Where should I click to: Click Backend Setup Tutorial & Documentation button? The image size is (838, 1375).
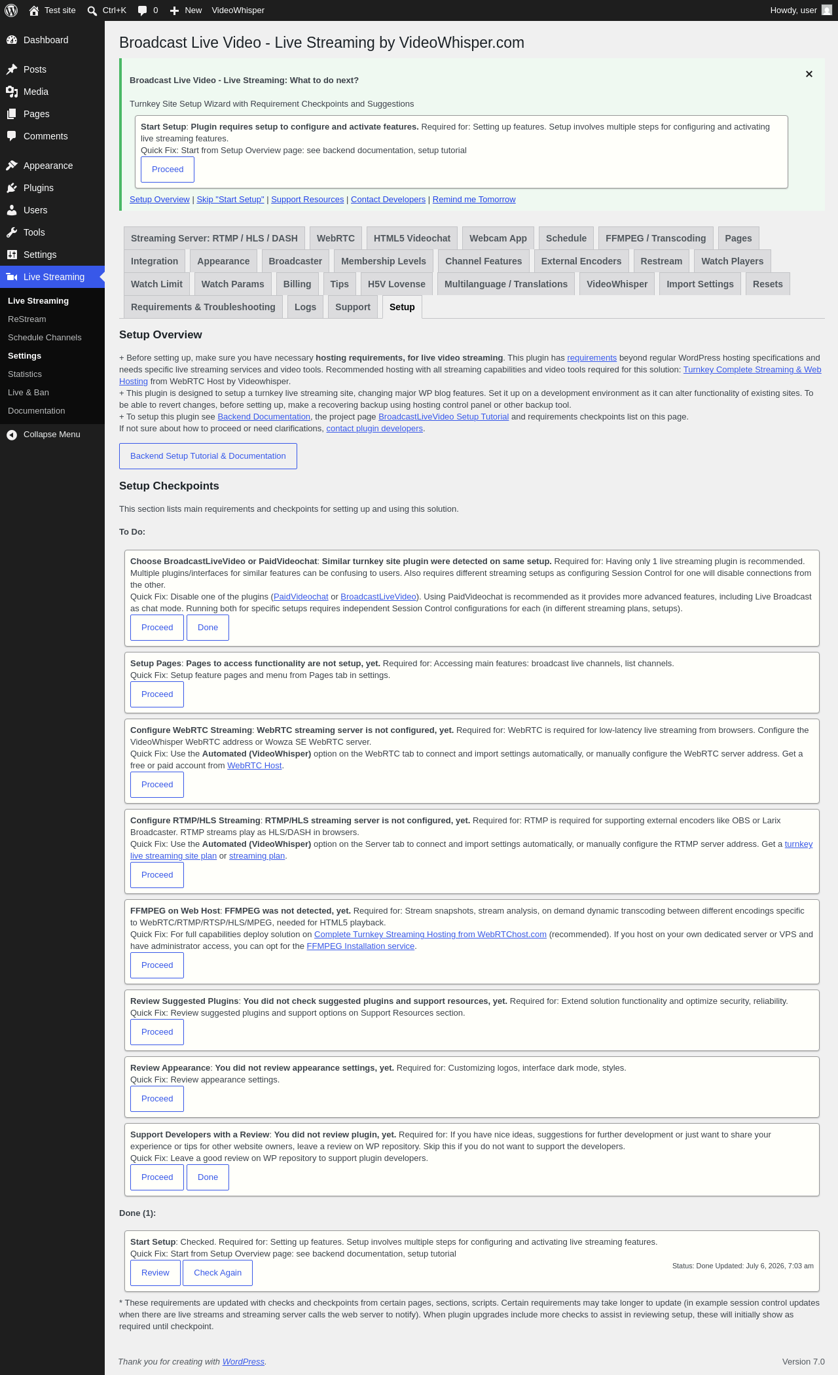pos(208,456)
